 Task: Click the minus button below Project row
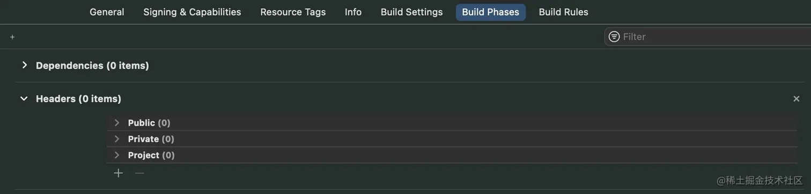[139, 173]
